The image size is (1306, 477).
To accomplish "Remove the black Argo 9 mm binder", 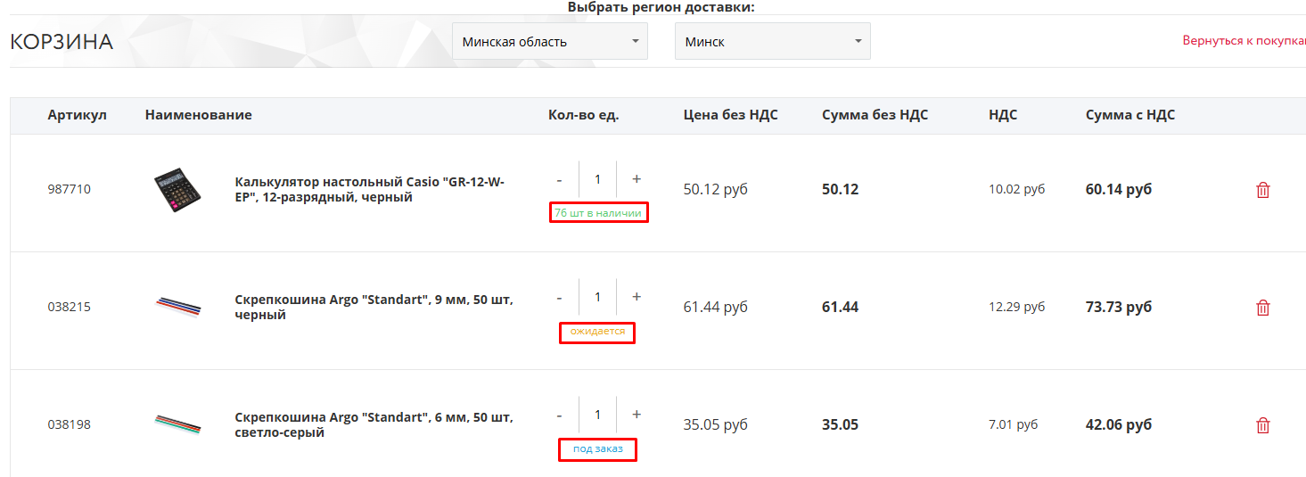I will coord(1262,308).
